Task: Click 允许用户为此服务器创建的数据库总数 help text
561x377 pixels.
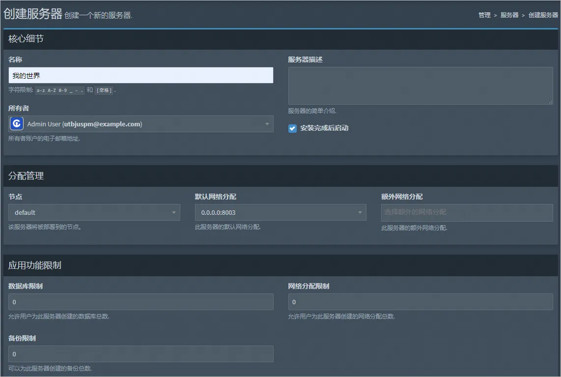Action: [58, 317]
